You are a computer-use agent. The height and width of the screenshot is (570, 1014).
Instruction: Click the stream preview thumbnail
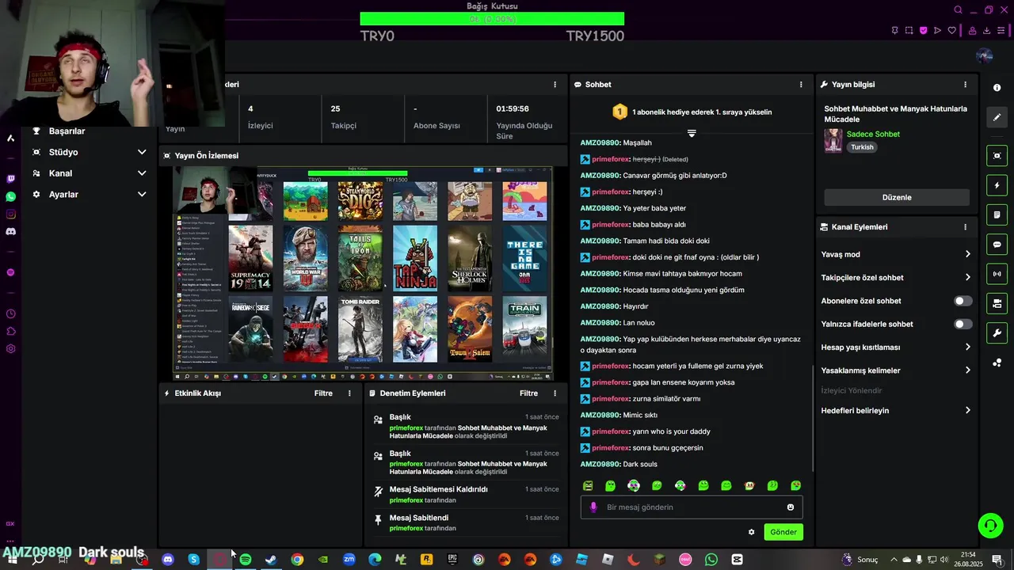(363, 273)
